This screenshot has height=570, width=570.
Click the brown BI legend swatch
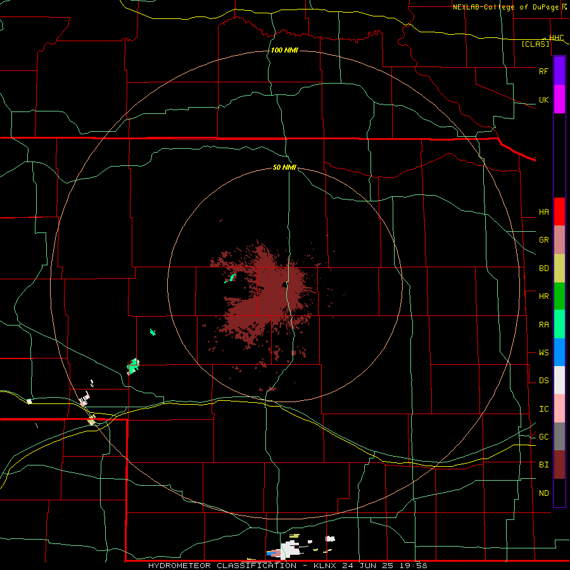pyautogui.click(x=559, y=465)
